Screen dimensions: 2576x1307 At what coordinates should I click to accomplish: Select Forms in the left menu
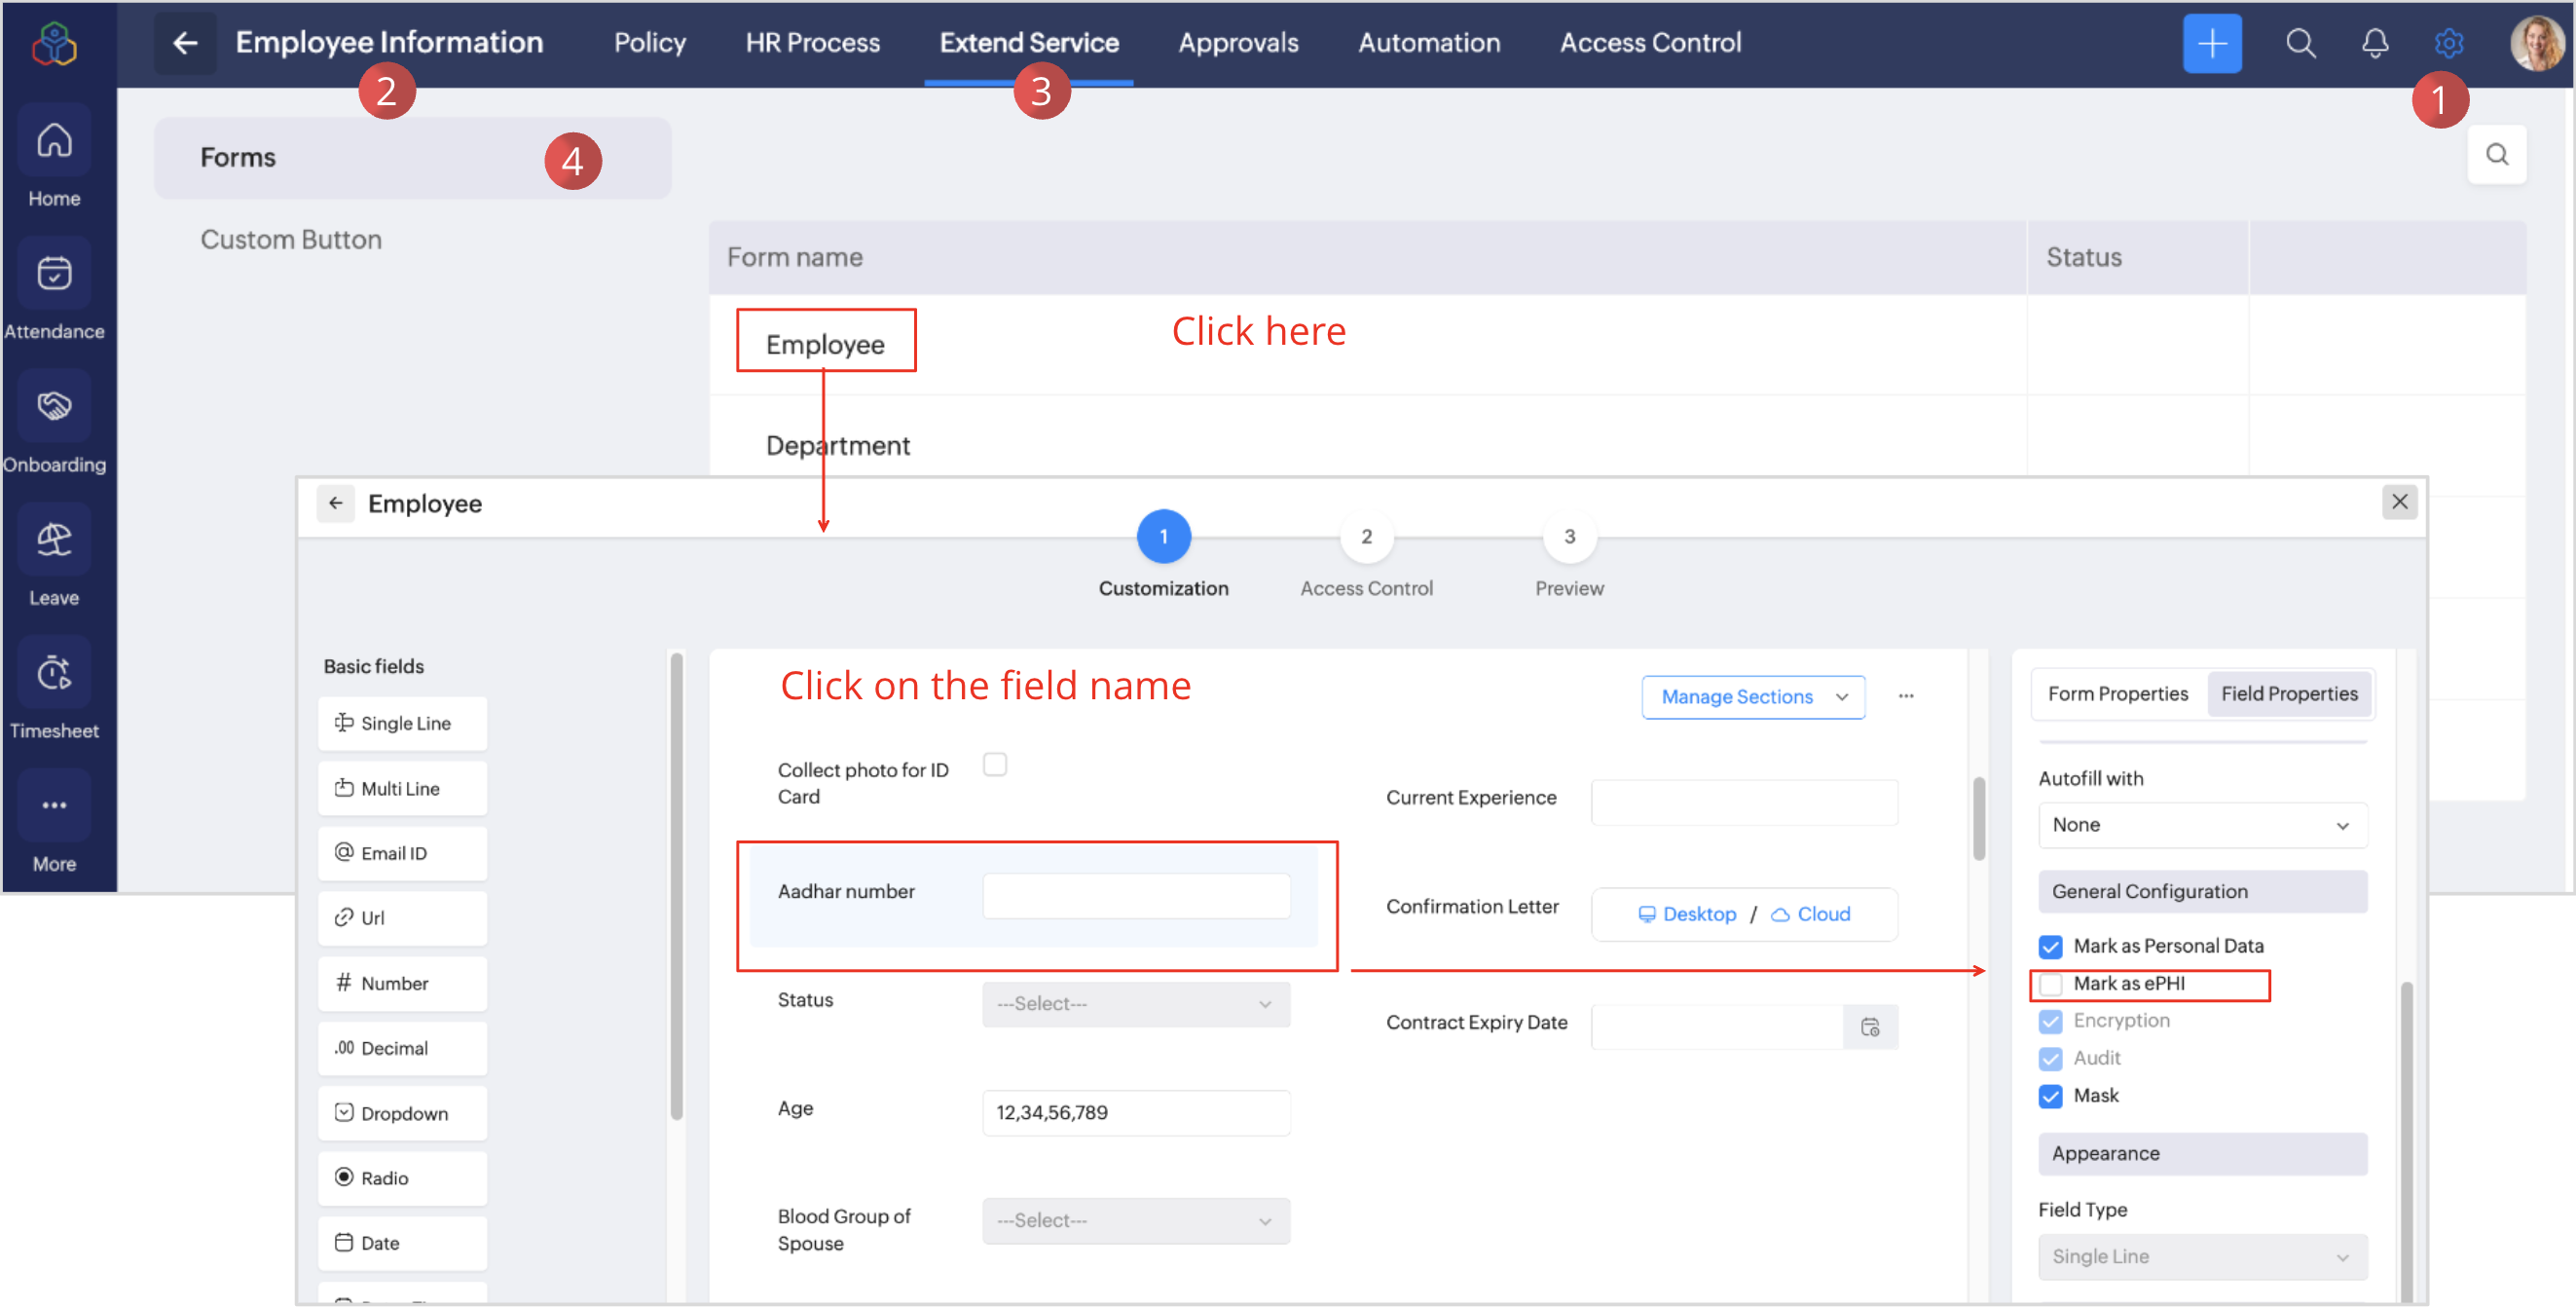pos(412,158)
